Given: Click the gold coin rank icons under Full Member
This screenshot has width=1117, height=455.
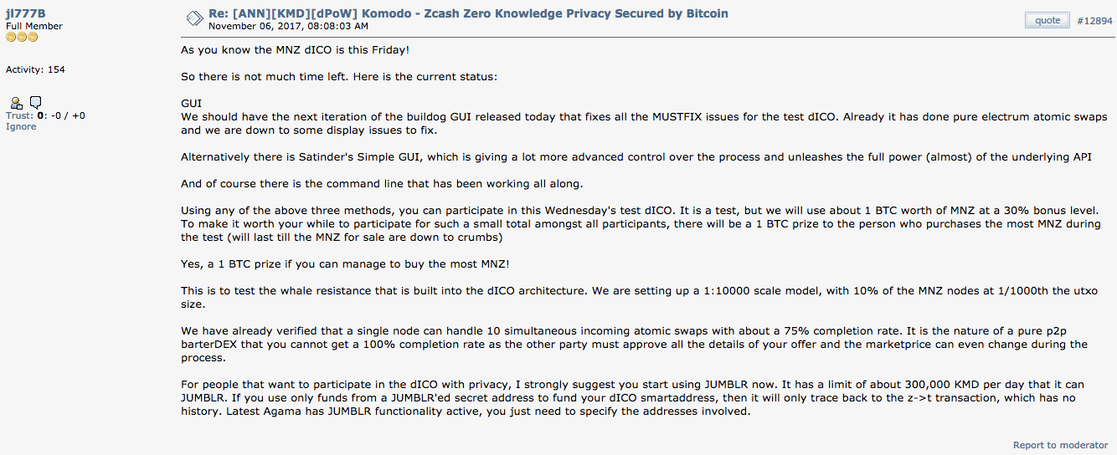Looking at the screenshot, I should (x=22, y=38).
